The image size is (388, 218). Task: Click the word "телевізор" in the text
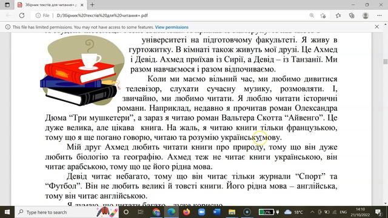[x=144, y=89]
